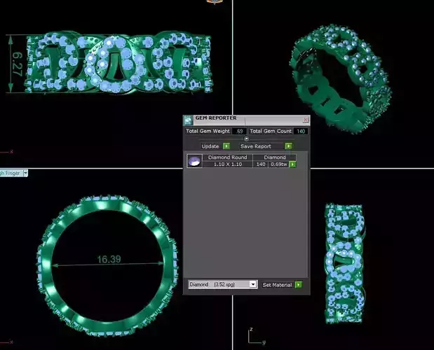This screenshot has width=434, height=350.
Task: Select the round diamond gem thumbnail
Action: 195,161
